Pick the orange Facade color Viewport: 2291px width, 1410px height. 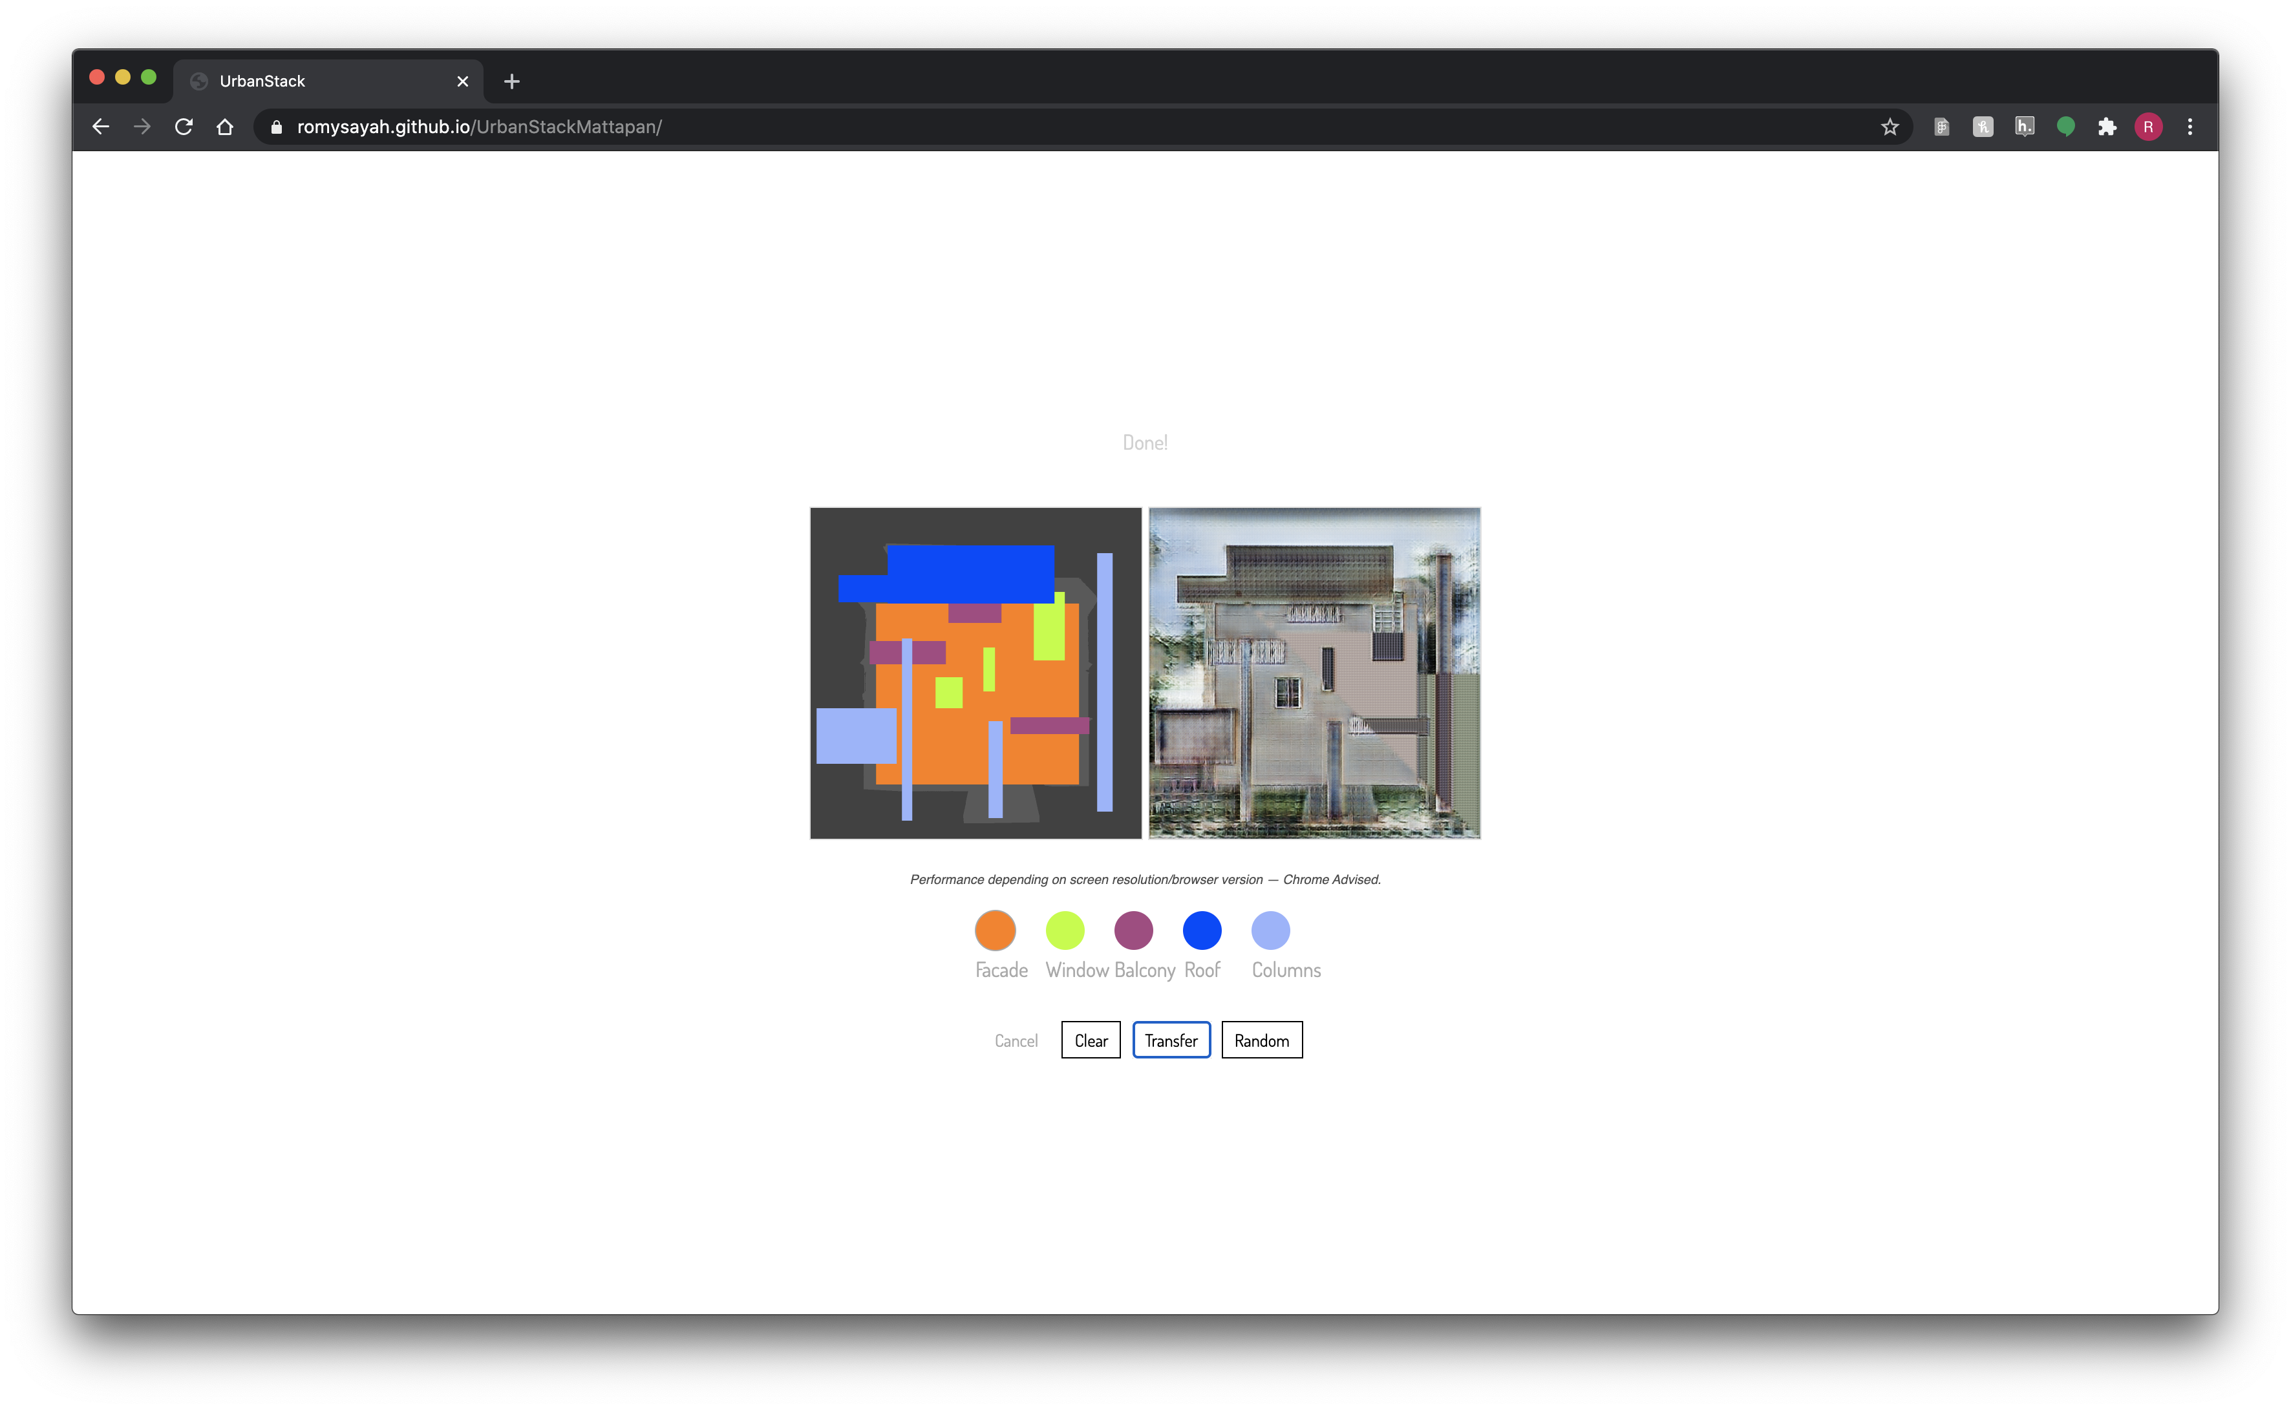click(996, 931)
